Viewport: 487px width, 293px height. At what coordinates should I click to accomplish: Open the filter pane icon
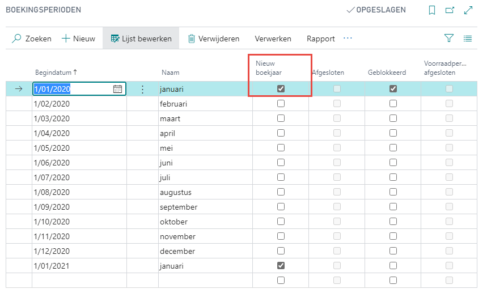449,39
